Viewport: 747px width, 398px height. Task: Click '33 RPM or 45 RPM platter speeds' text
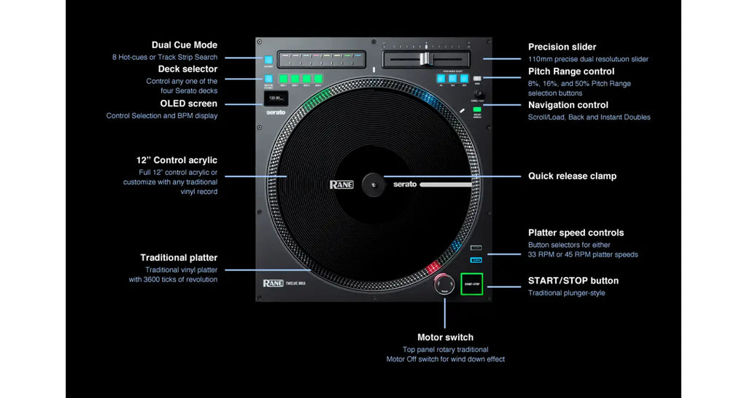coord(583,254)
